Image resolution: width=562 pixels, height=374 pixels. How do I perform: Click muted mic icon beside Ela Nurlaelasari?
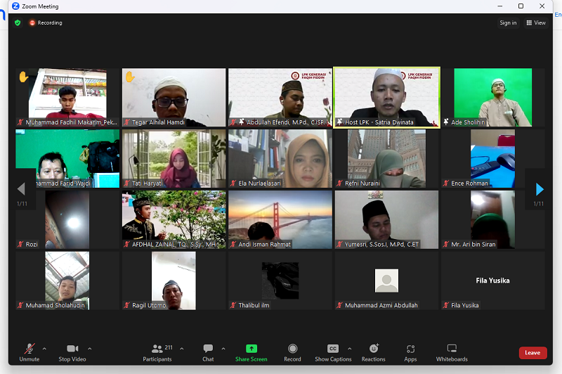pyautogui.click(x=233, y=183)
